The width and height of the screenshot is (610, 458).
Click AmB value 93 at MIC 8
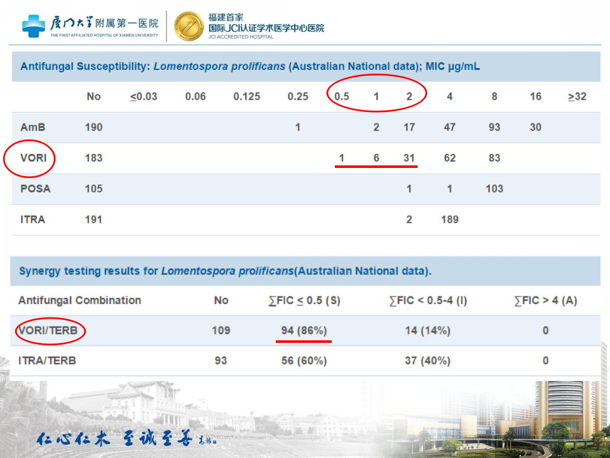coord(494,127)
